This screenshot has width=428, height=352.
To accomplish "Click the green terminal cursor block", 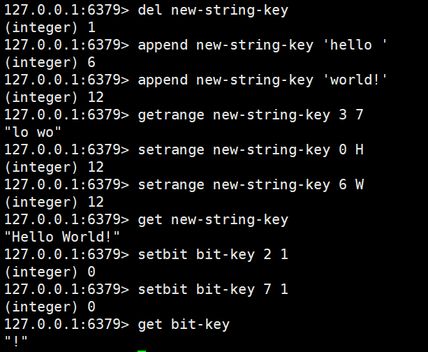I will tap(142, 351).
